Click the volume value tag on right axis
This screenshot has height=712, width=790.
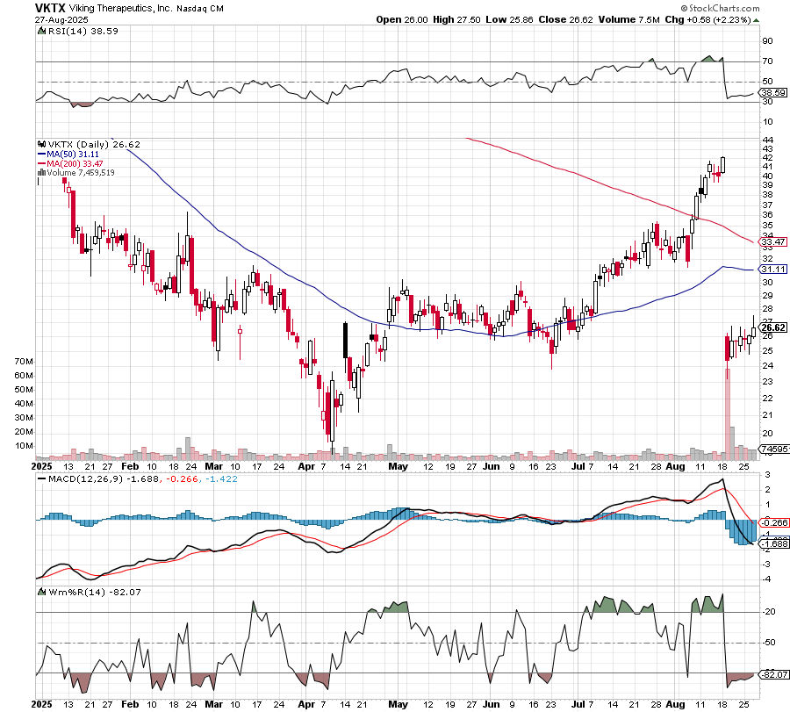click(x=775, y=449)
